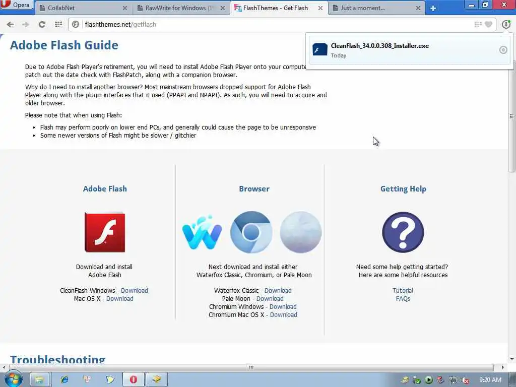
Task: Close the Just a moment tab
Action: [x=418, y=8]
